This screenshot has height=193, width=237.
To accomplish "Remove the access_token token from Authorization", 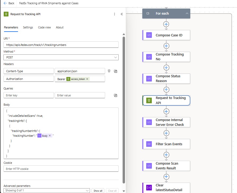I will pos(87,79).
